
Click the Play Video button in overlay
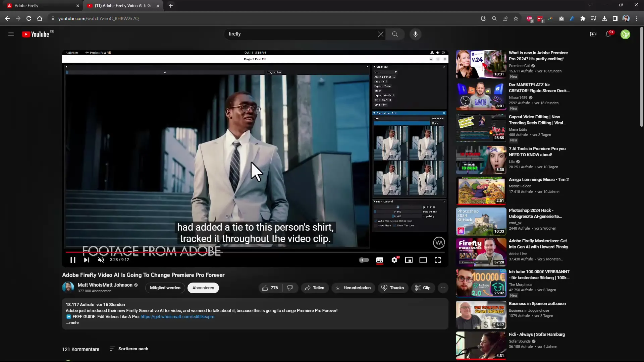click(x=273, y=72)
